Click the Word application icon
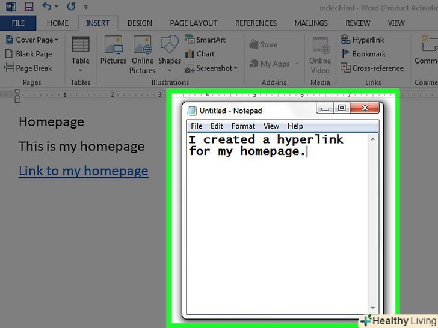The height and width of the screenshot is (328, 438). click(11, 6)
